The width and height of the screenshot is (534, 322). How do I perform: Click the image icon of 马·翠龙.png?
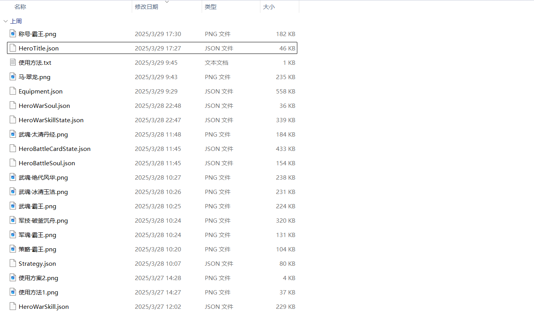(x=13, y=77)
